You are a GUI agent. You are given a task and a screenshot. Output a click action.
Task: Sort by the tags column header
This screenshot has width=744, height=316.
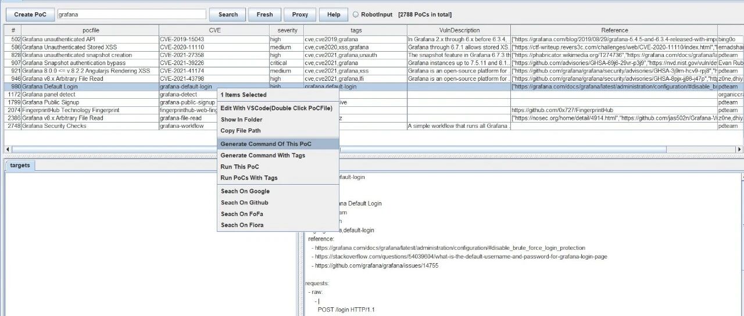pyautogui.click(x=355, y=30)
